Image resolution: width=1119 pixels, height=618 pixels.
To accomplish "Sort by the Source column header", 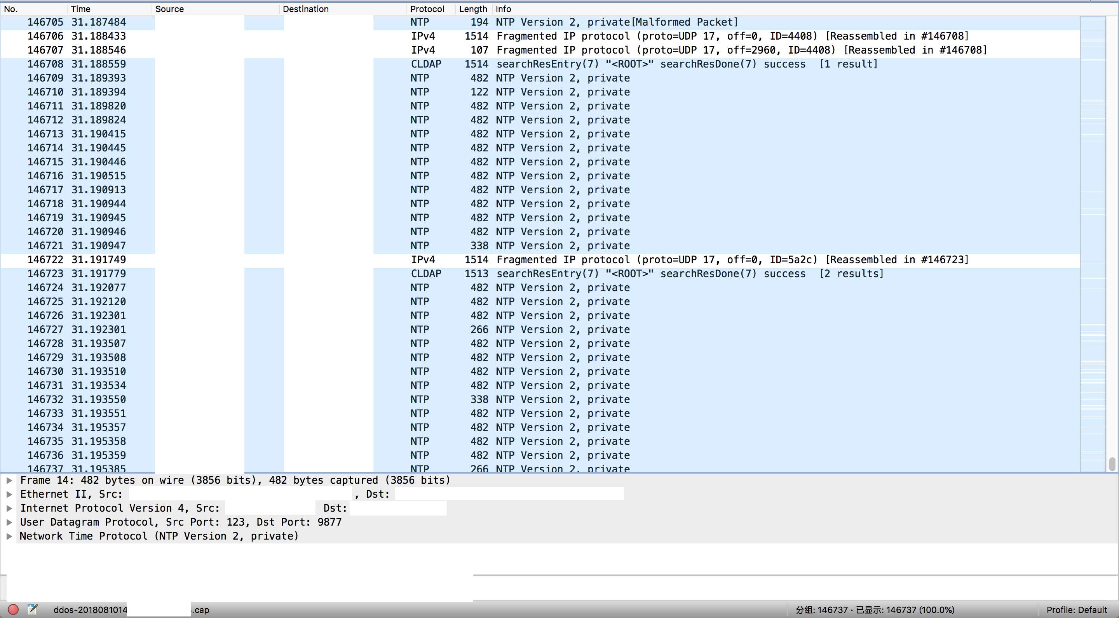I will coord(216,9).
